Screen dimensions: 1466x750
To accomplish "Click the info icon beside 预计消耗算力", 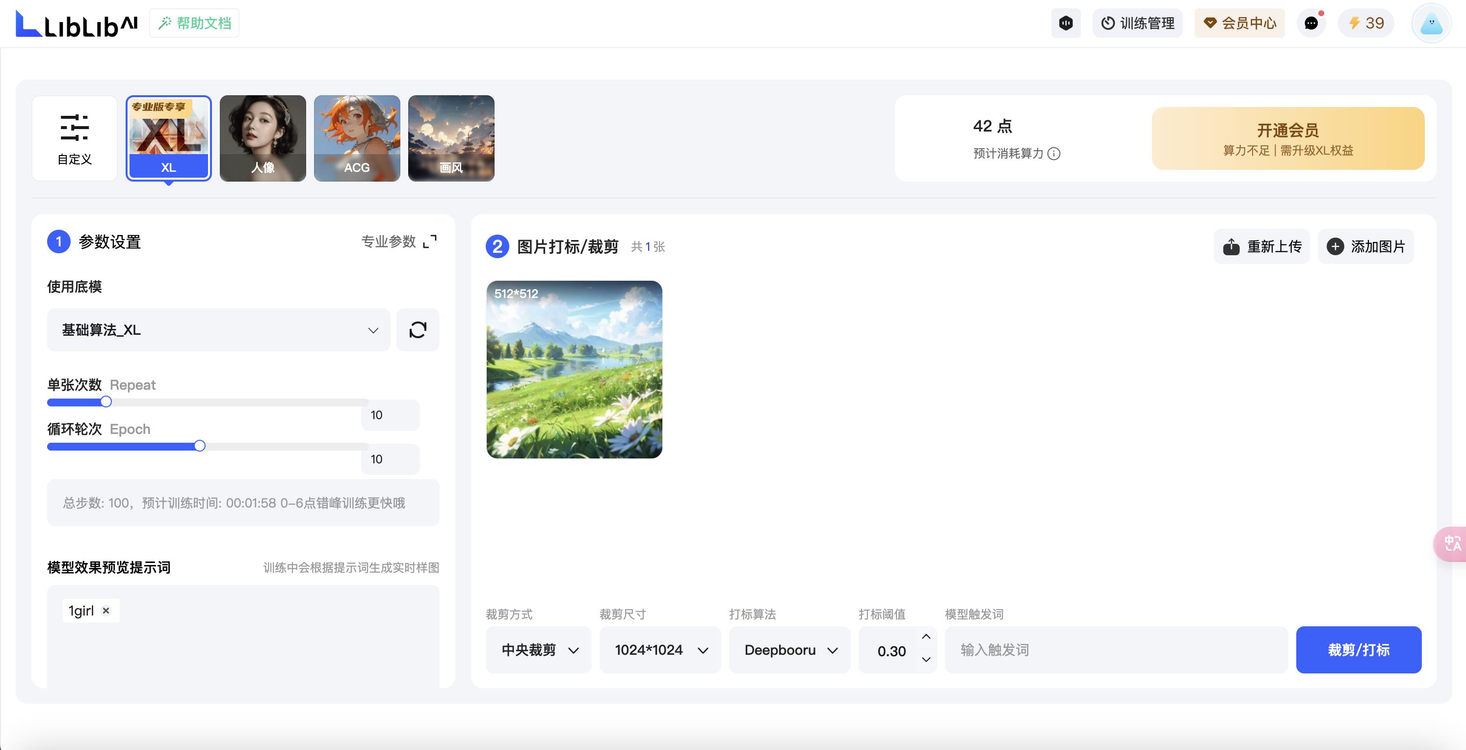I will pyautogui.click(x=1054, y=154).
